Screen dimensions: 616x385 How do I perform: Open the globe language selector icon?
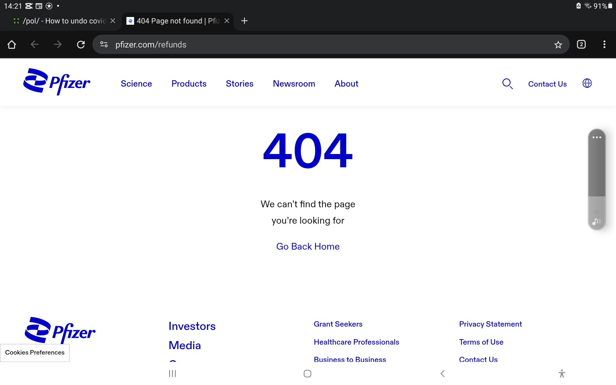587,83
